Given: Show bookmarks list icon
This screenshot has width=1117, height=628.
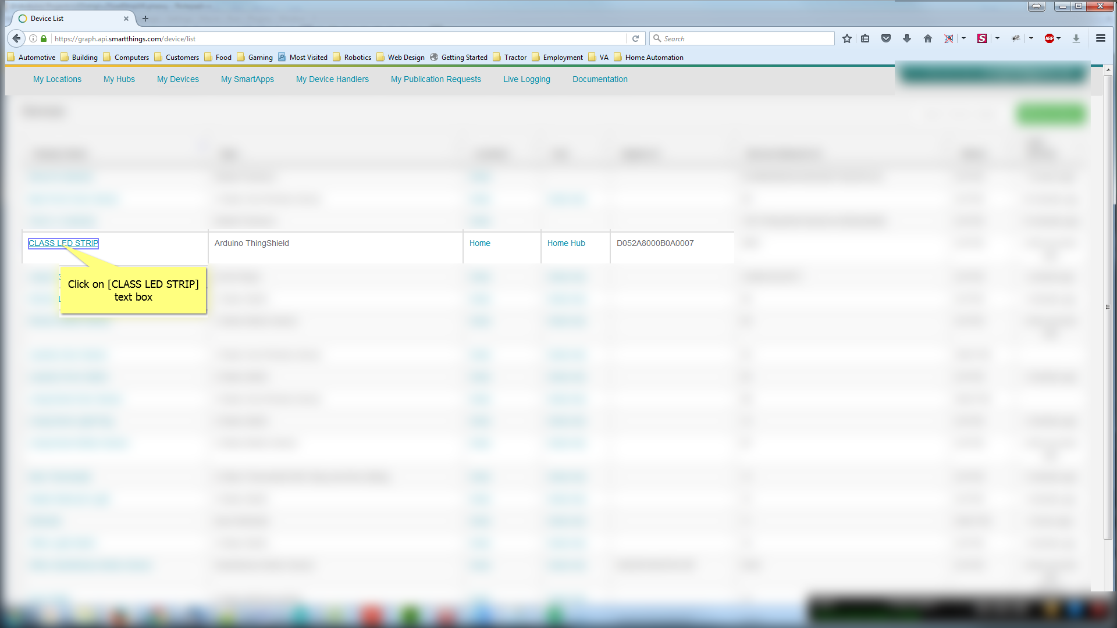Looking at the screenshot, I should pyautogui.click(x=865, y=38).
